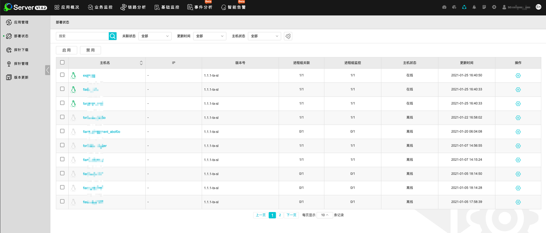
Task: Check the row updated 2021-01-05 18:14:50
Action: tap(62, 173)
